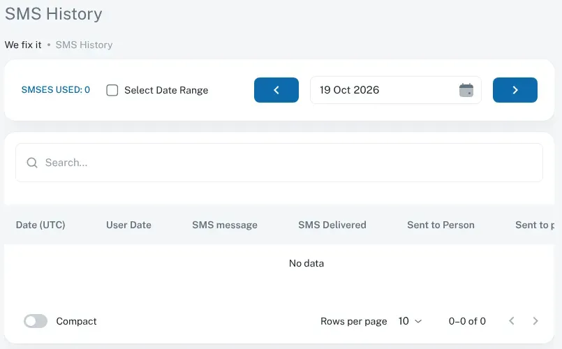
Task: Sort by the Sent to Person column header
Action: 441,225
